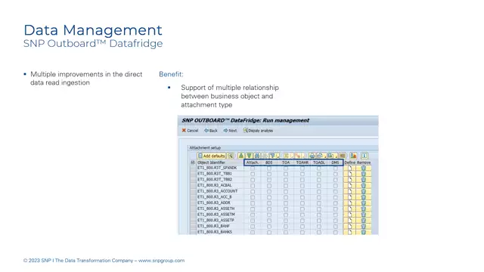Tick BDS checkbox for ET1_800.R3_BANF
This screenshot has width=484, height=272.
click(269, 226)
